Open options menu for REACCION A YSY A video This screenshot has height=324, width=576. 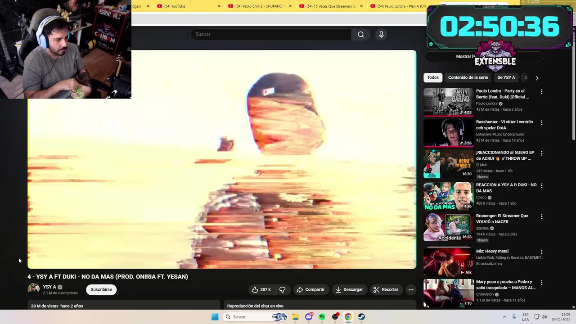pyautogui.click(x=542, y=185)
